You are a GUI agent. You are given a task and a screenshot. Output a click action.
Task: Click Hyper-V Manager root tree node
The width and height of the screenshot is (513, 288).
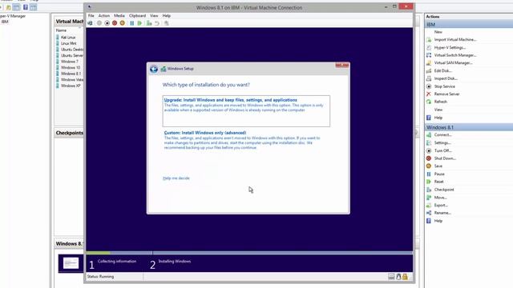pyautogui.click(x=13, y=16)
